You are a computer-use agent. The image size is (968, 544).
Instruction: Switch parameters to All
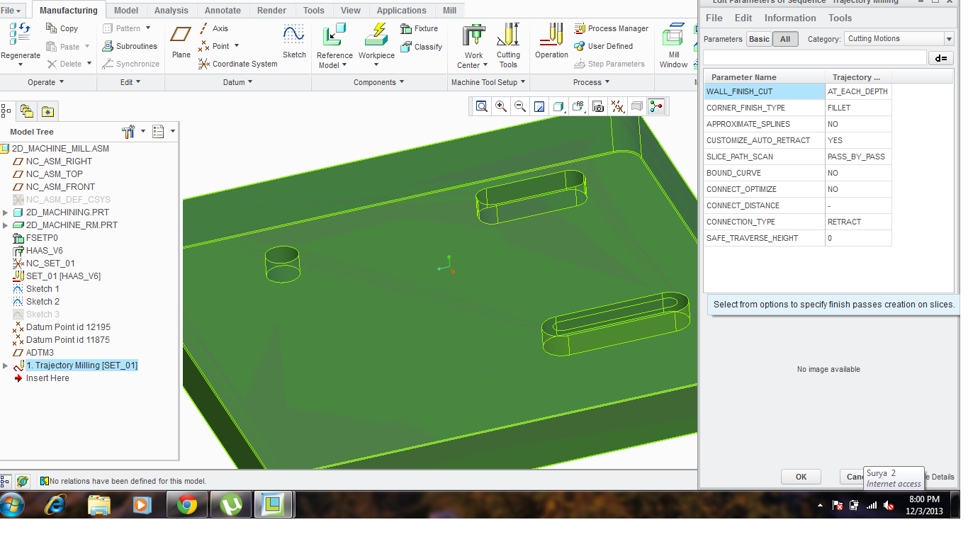click(x=785, y=39)
